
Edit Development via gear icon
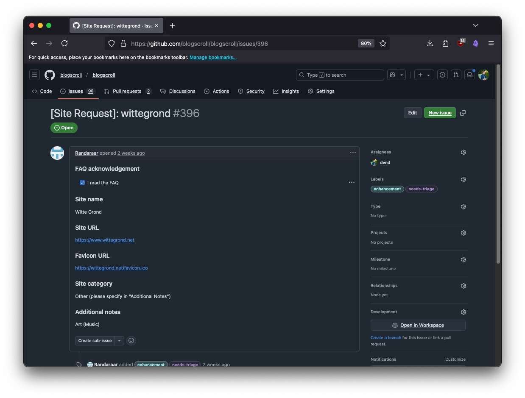(x=464, y=312)
